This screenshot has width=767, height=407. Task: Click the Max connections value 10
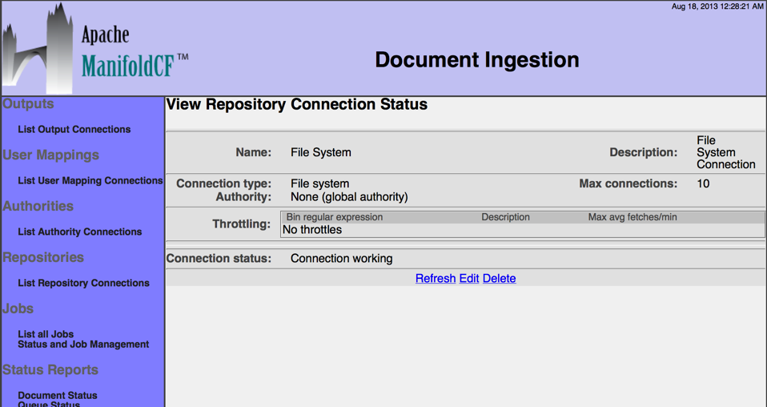click(x=703, y=183)
